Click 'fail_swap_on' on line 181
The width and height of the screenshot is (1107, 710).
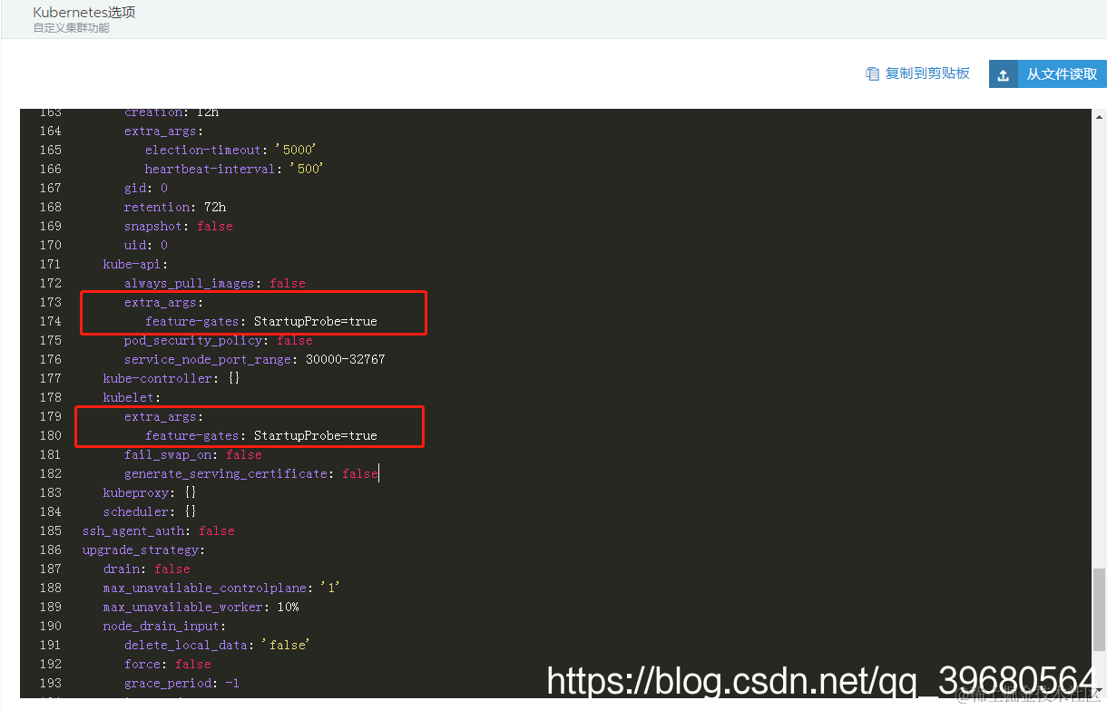[x=168, y=454]
